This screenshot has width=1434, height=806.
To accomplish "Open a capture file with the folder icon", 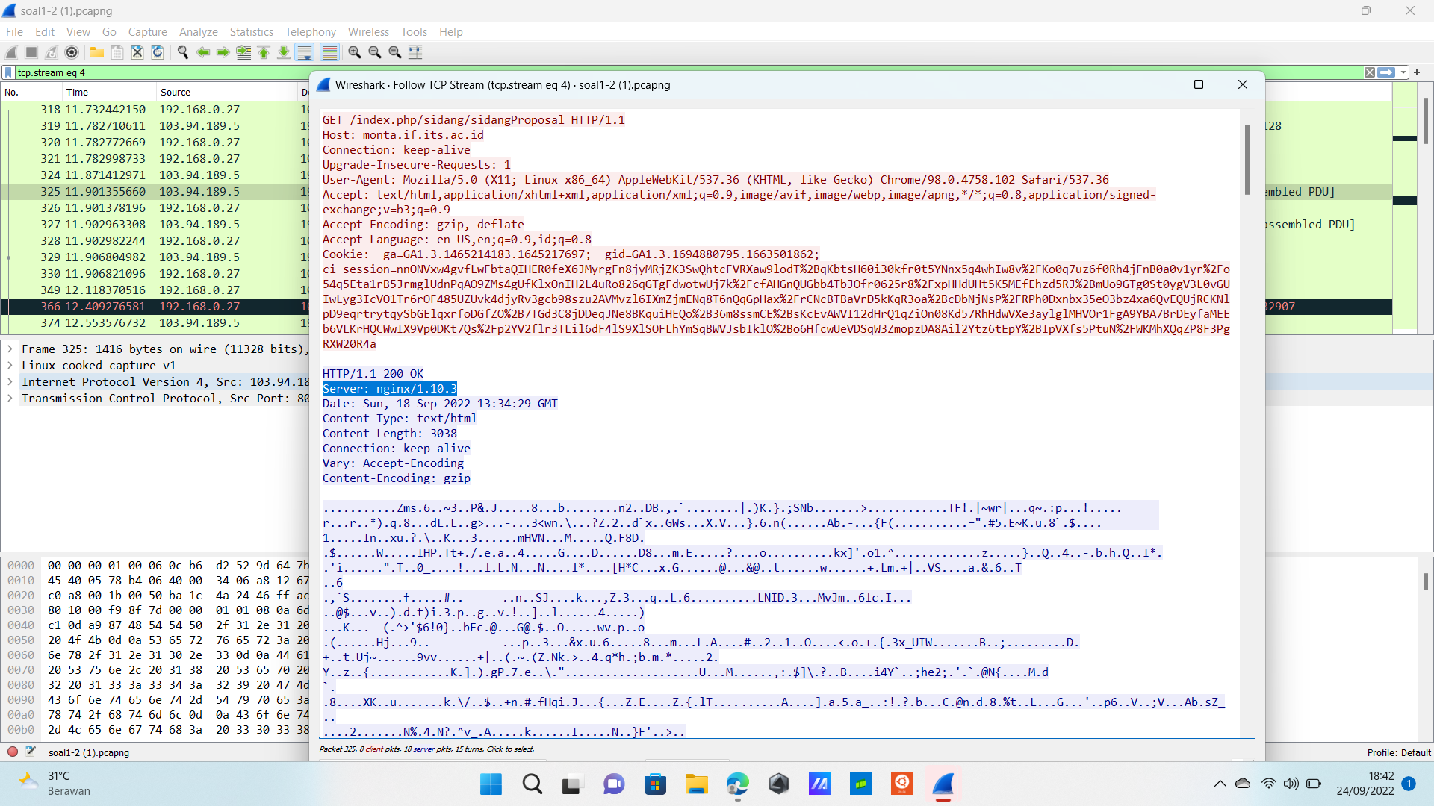I will (x=96, y=52).
